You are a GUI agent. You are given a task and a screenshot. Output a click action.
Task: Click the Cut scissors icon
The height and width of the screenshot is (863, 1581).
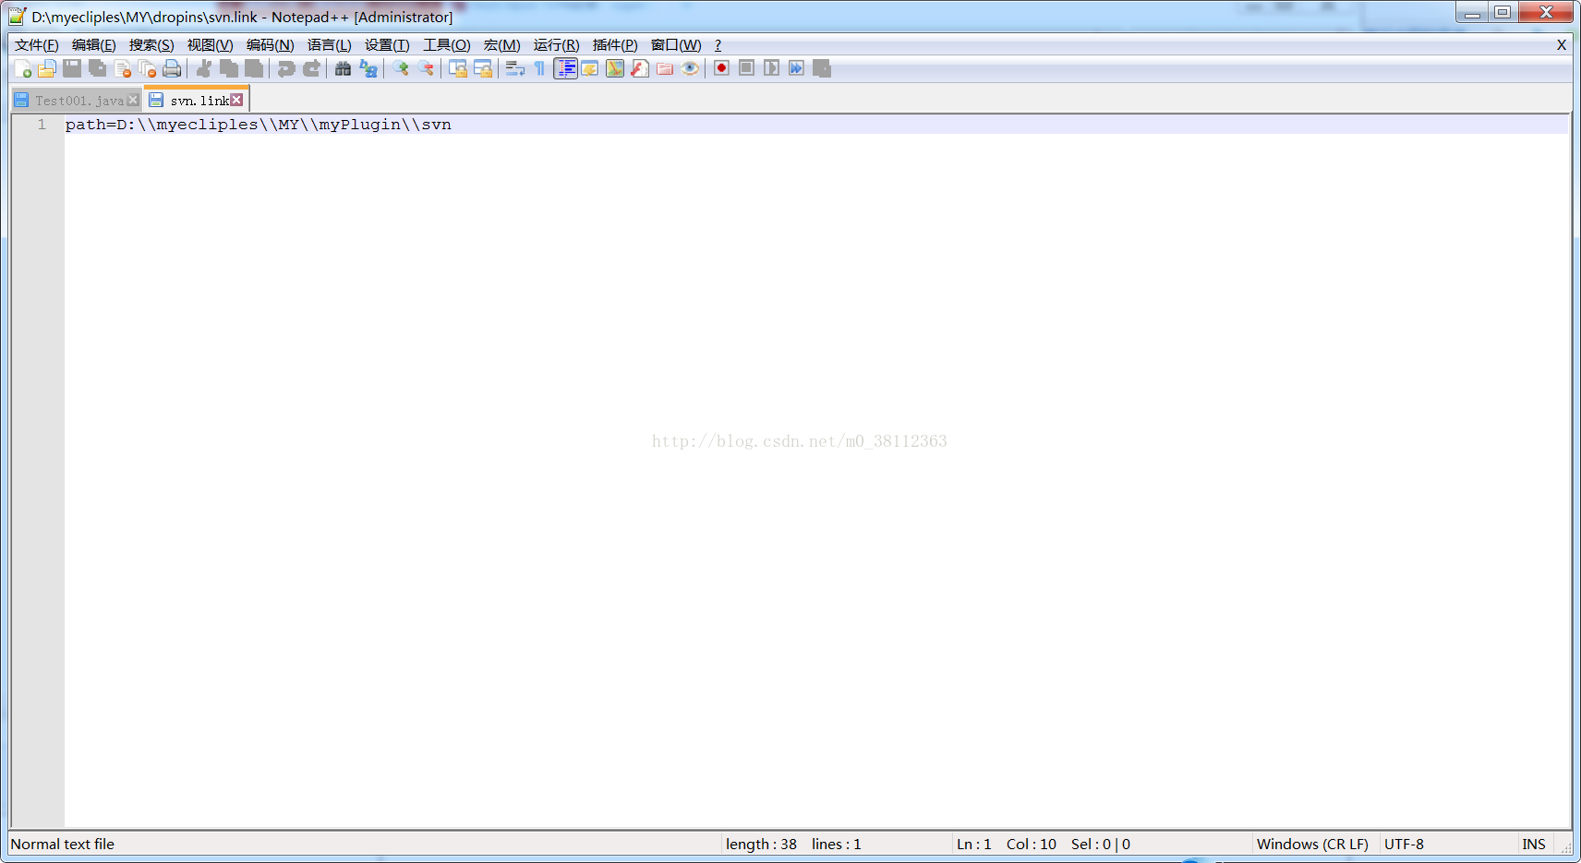(204, 68)
